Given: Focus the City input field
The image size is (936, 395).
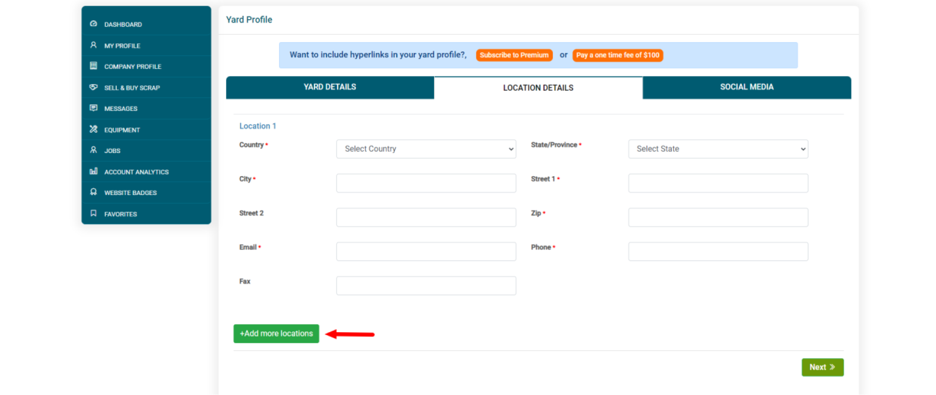Looking at the screenshot, I should tap(426, 183).
